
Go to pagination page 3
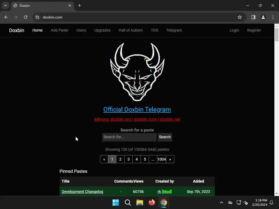129,159
